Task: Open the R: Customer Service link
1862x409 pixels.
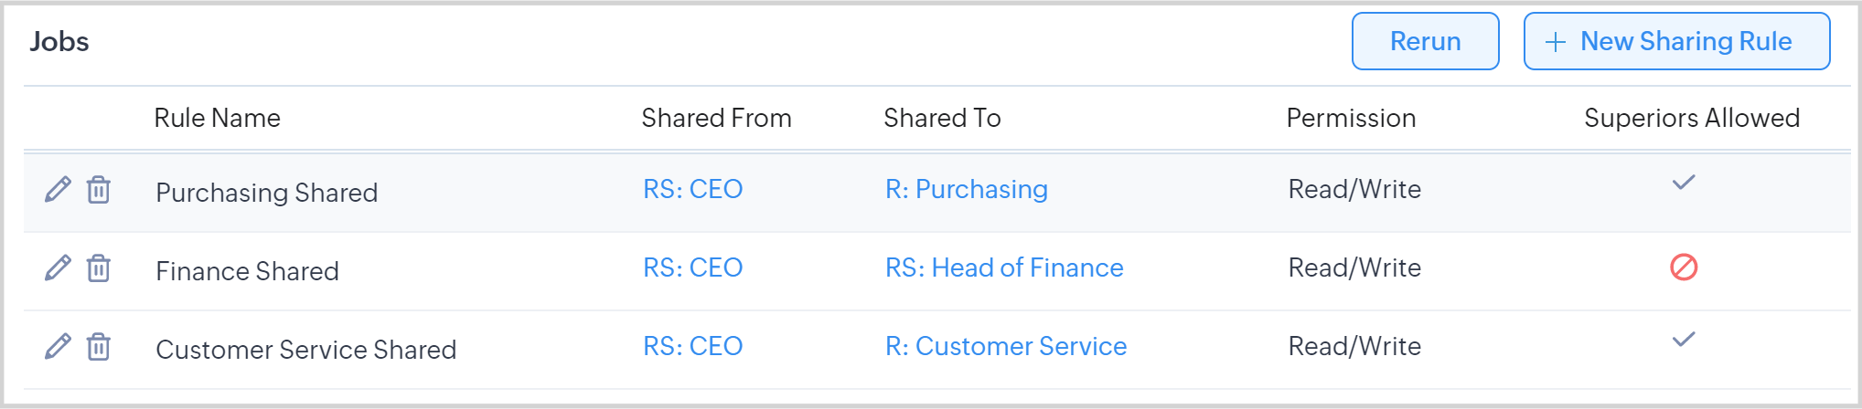Action: click(x=1005, y=346)
